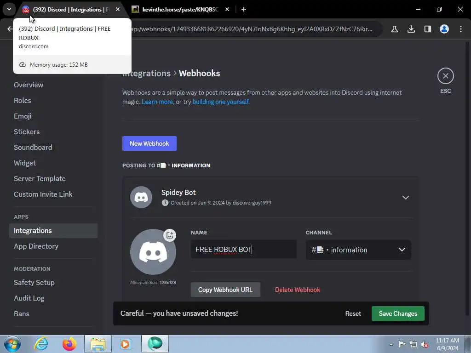Switch to the kevinthe.horse paste tab
471x353 pixels.
[180, 9]
